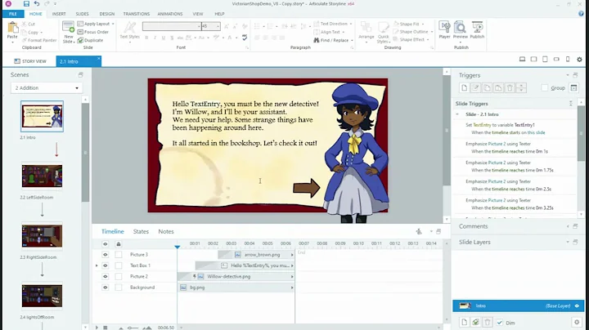Delete layer trash icon in Slide Layers

pos(488,322)
